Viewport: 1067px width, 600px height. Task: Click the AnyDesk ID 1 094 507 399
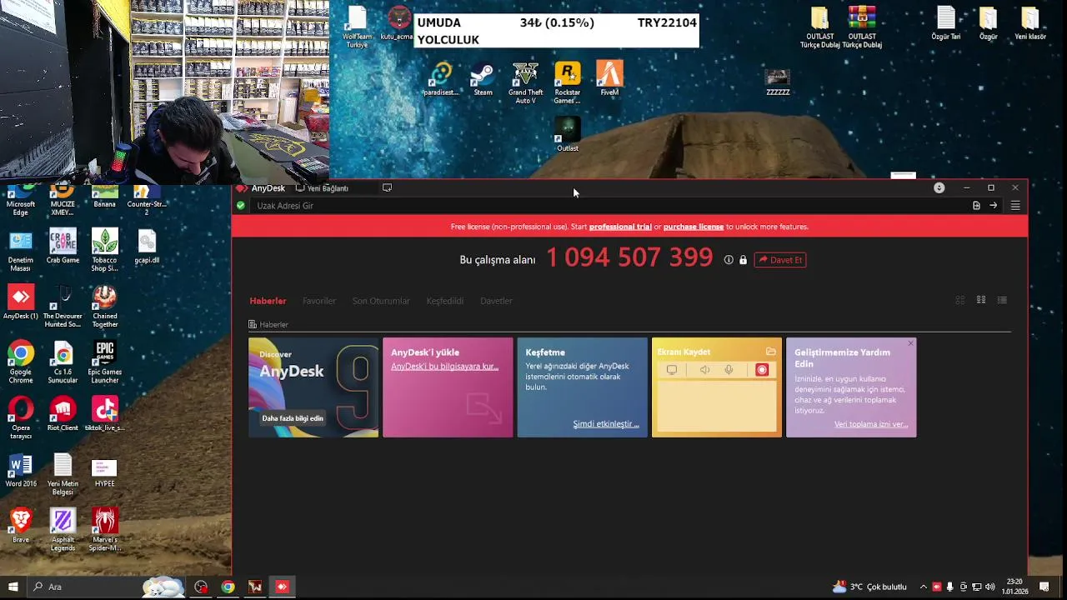(x=629, y=257)
